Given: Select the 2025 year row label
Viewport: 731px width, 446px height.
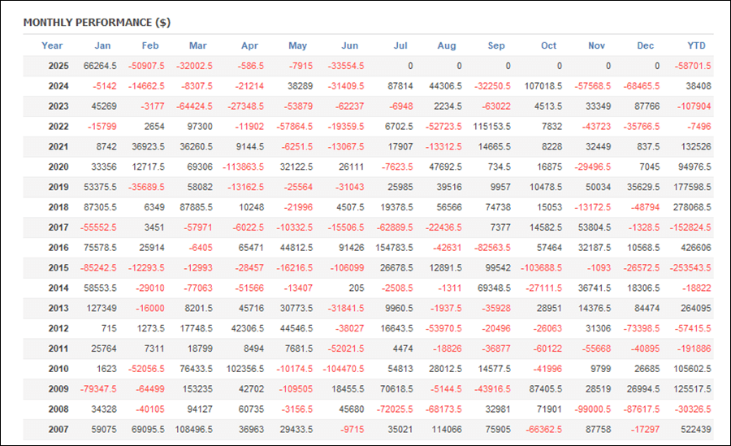Looking at the screenshot, I should click(58, 66).
